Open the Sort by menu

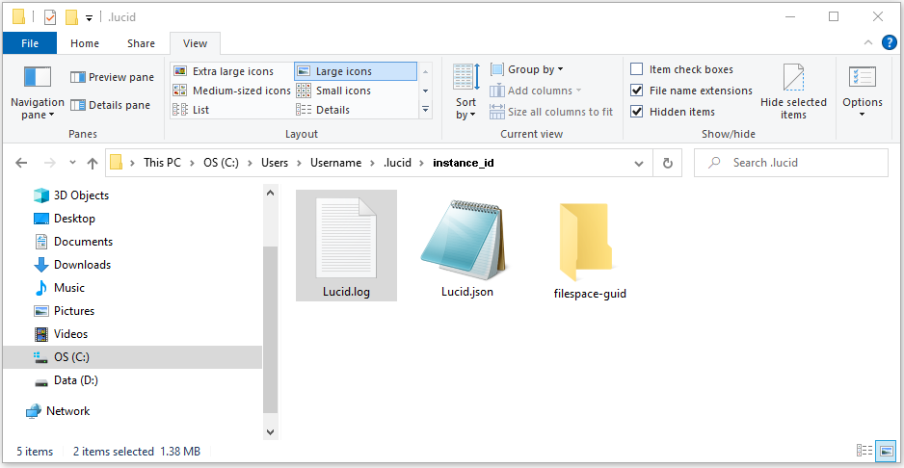coord(465,92)
